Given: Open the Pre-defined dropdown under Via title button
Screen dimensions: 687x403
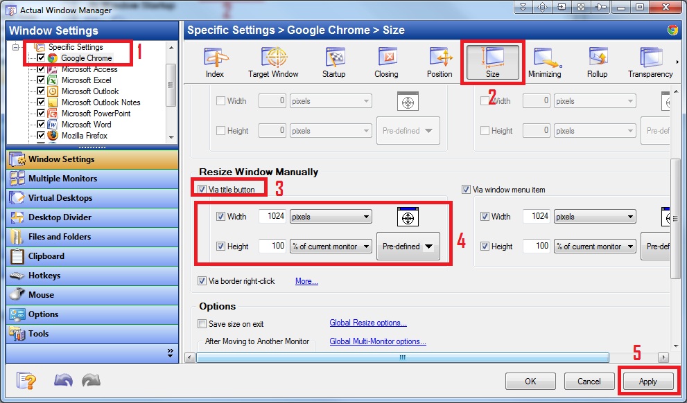Looking at the screenshot, I should pyautogui.click(x=408, y=247).
